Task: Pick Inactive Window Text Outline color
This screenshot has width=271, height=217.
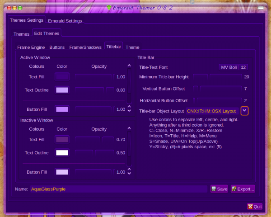Action: click(62, 153)
